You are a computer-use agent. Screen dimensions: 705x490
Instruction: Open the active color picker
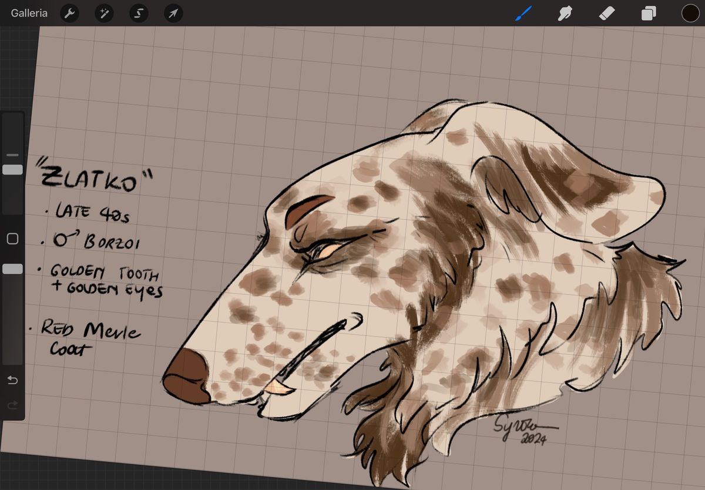[x=690, y=13]
